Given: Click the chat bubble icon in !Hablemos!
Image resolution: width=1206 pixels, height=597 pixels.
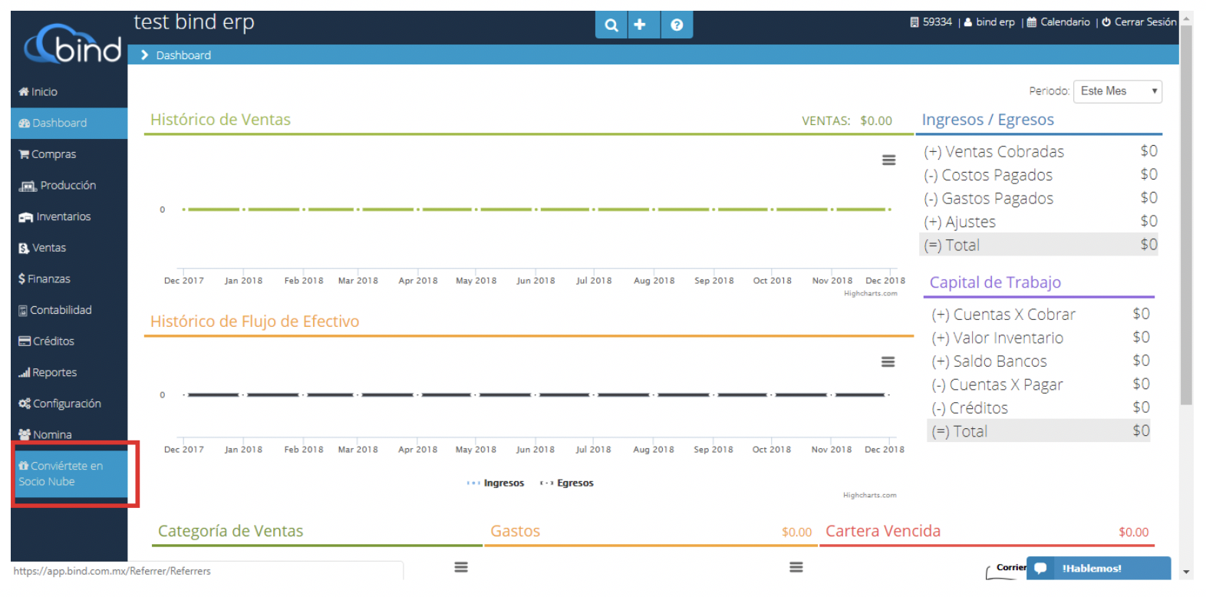Looking at the screenshot, I should (1041, 568).
